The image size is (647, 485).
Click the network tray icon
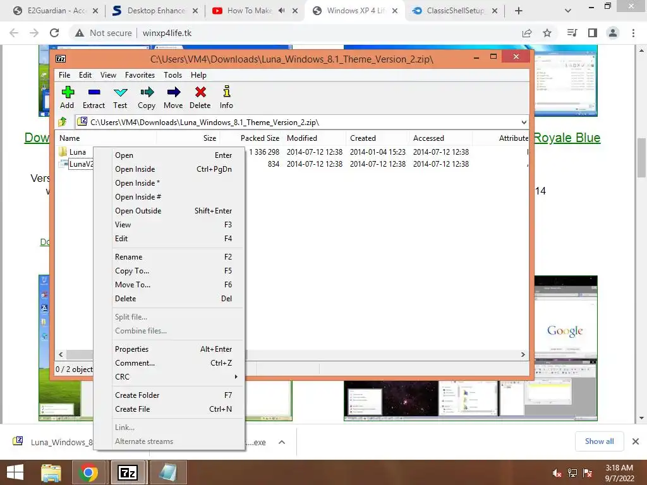572,472
